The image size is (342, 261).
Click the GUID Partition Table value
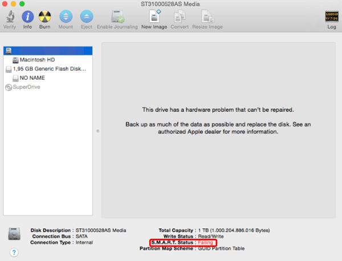point(221,248)
